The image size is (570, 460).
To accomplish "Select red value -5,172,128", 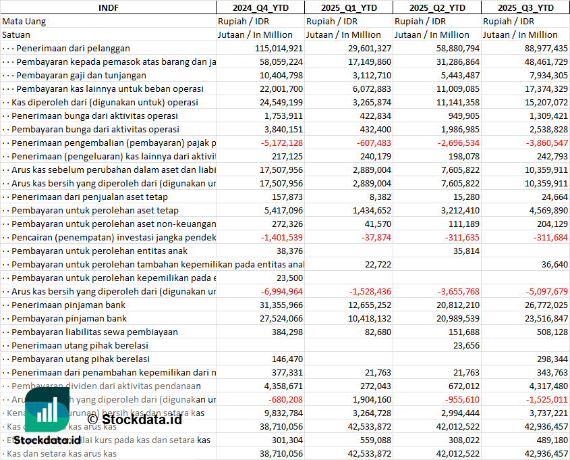I will pos(282,143).
